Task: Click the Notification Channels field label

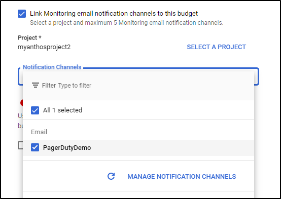Action: (52, 67)
